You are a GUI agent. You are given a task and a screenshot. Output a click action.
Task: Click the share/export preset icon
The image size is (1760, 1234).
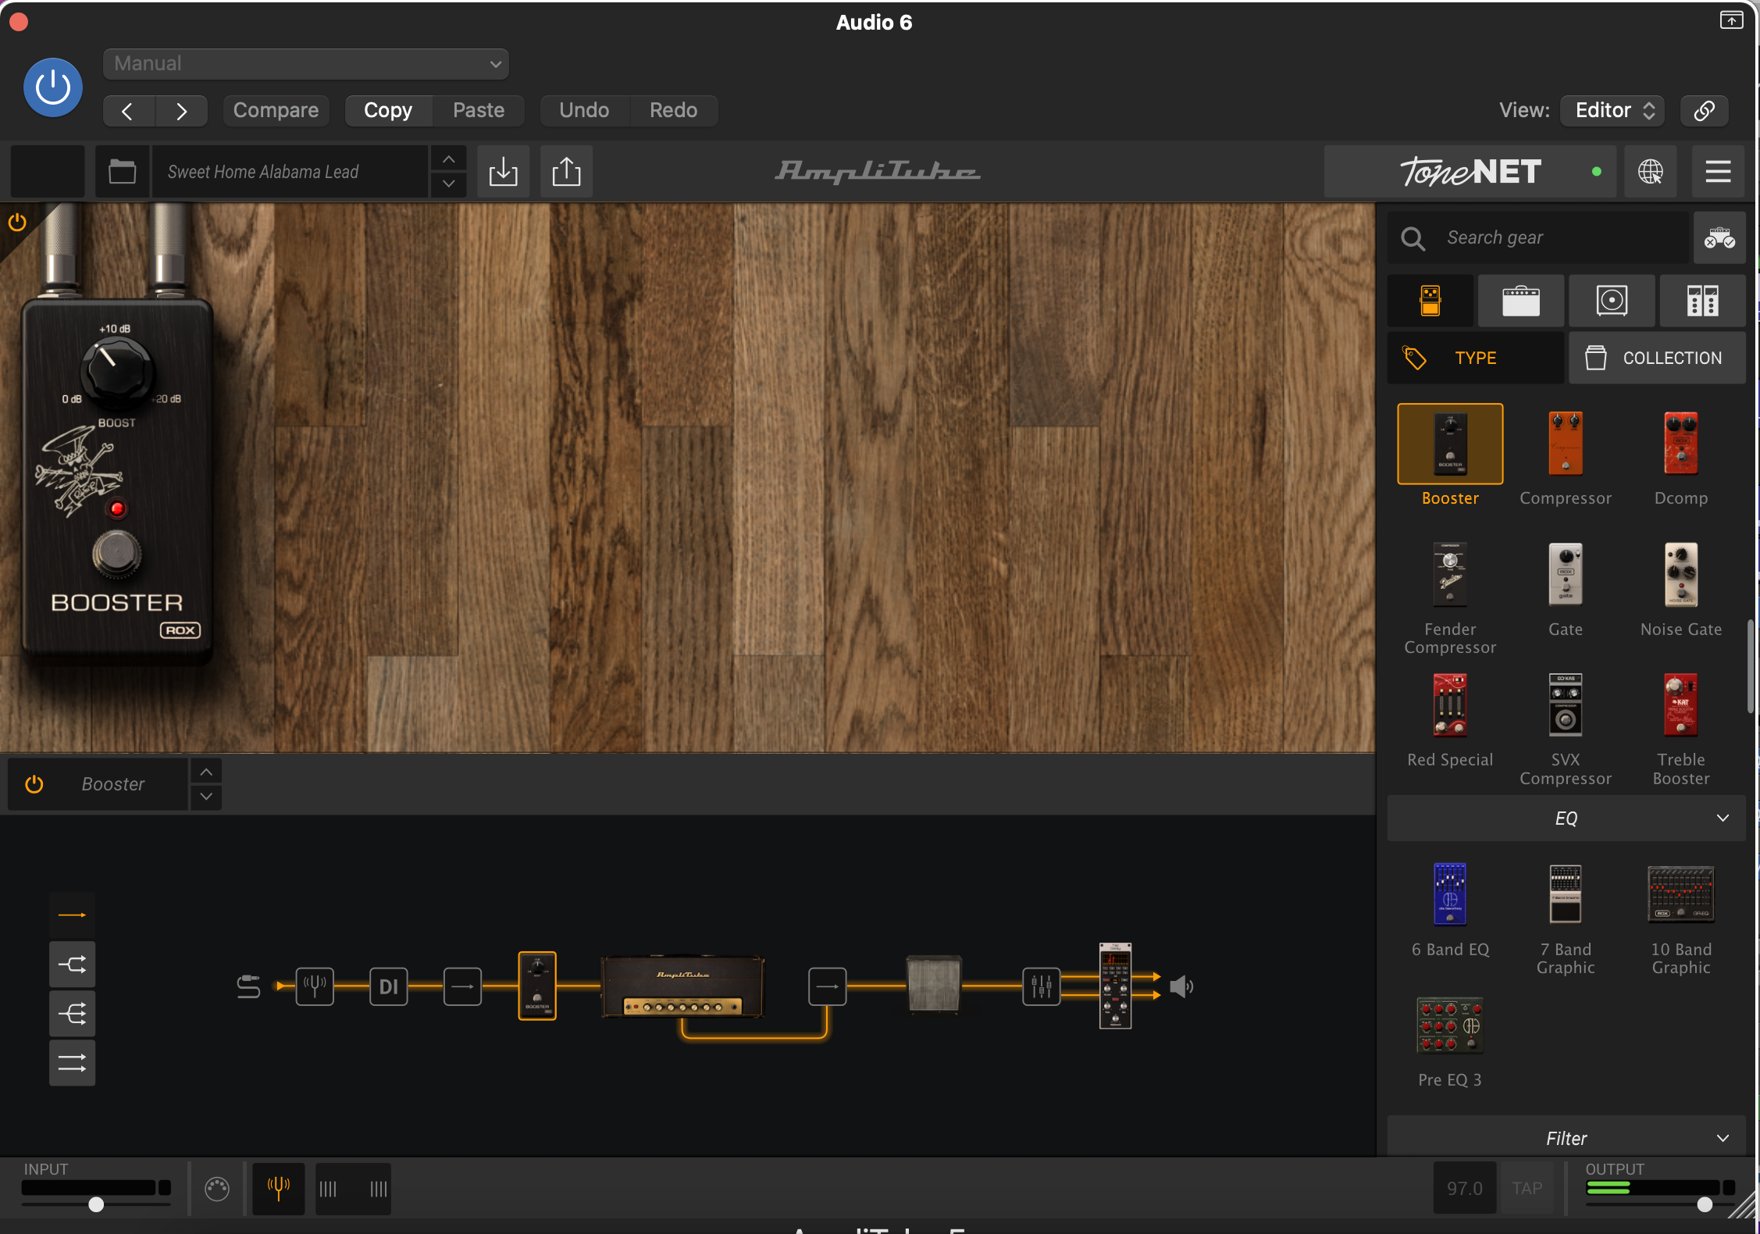tap(566, 172)
